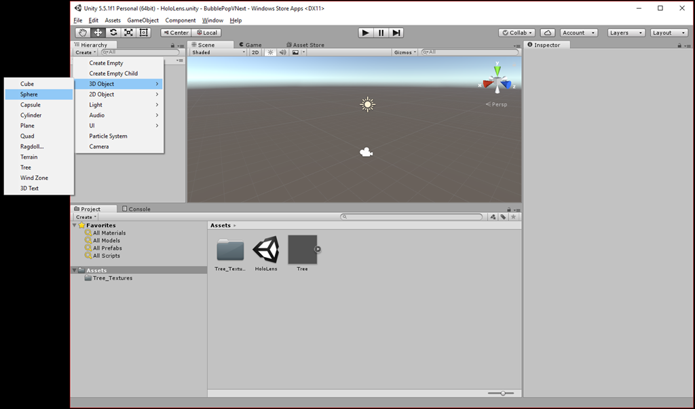Click the Scene view search field
This screenshot has height=409, width=695.
tap(470, 52)
